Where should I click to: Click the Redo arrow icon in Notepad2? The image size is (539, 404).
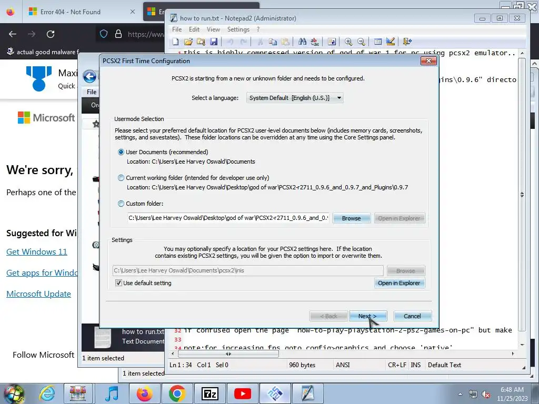pyautogui.click(x=243, y=42)
